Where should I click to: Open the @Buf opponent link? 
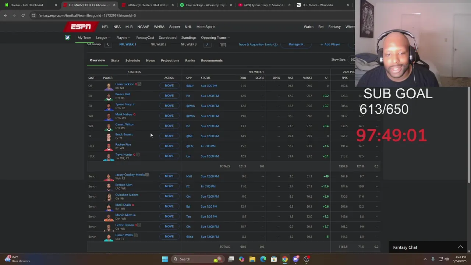[190, 86]
